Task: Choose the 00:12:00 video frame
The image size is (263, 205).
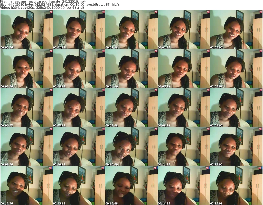Action: coord(236,147)
